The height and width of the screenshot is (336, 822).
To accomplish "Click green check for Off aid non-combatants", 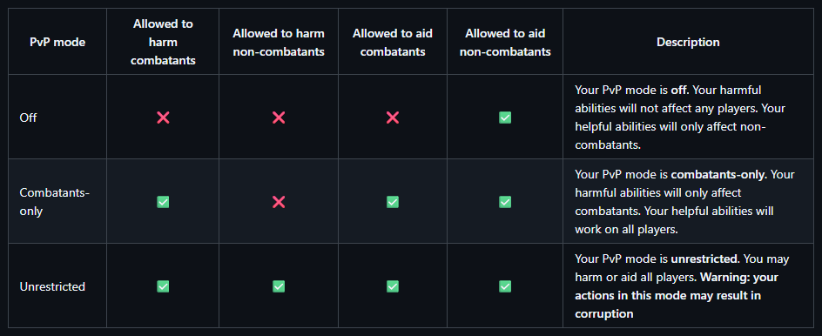I will 505,118.
